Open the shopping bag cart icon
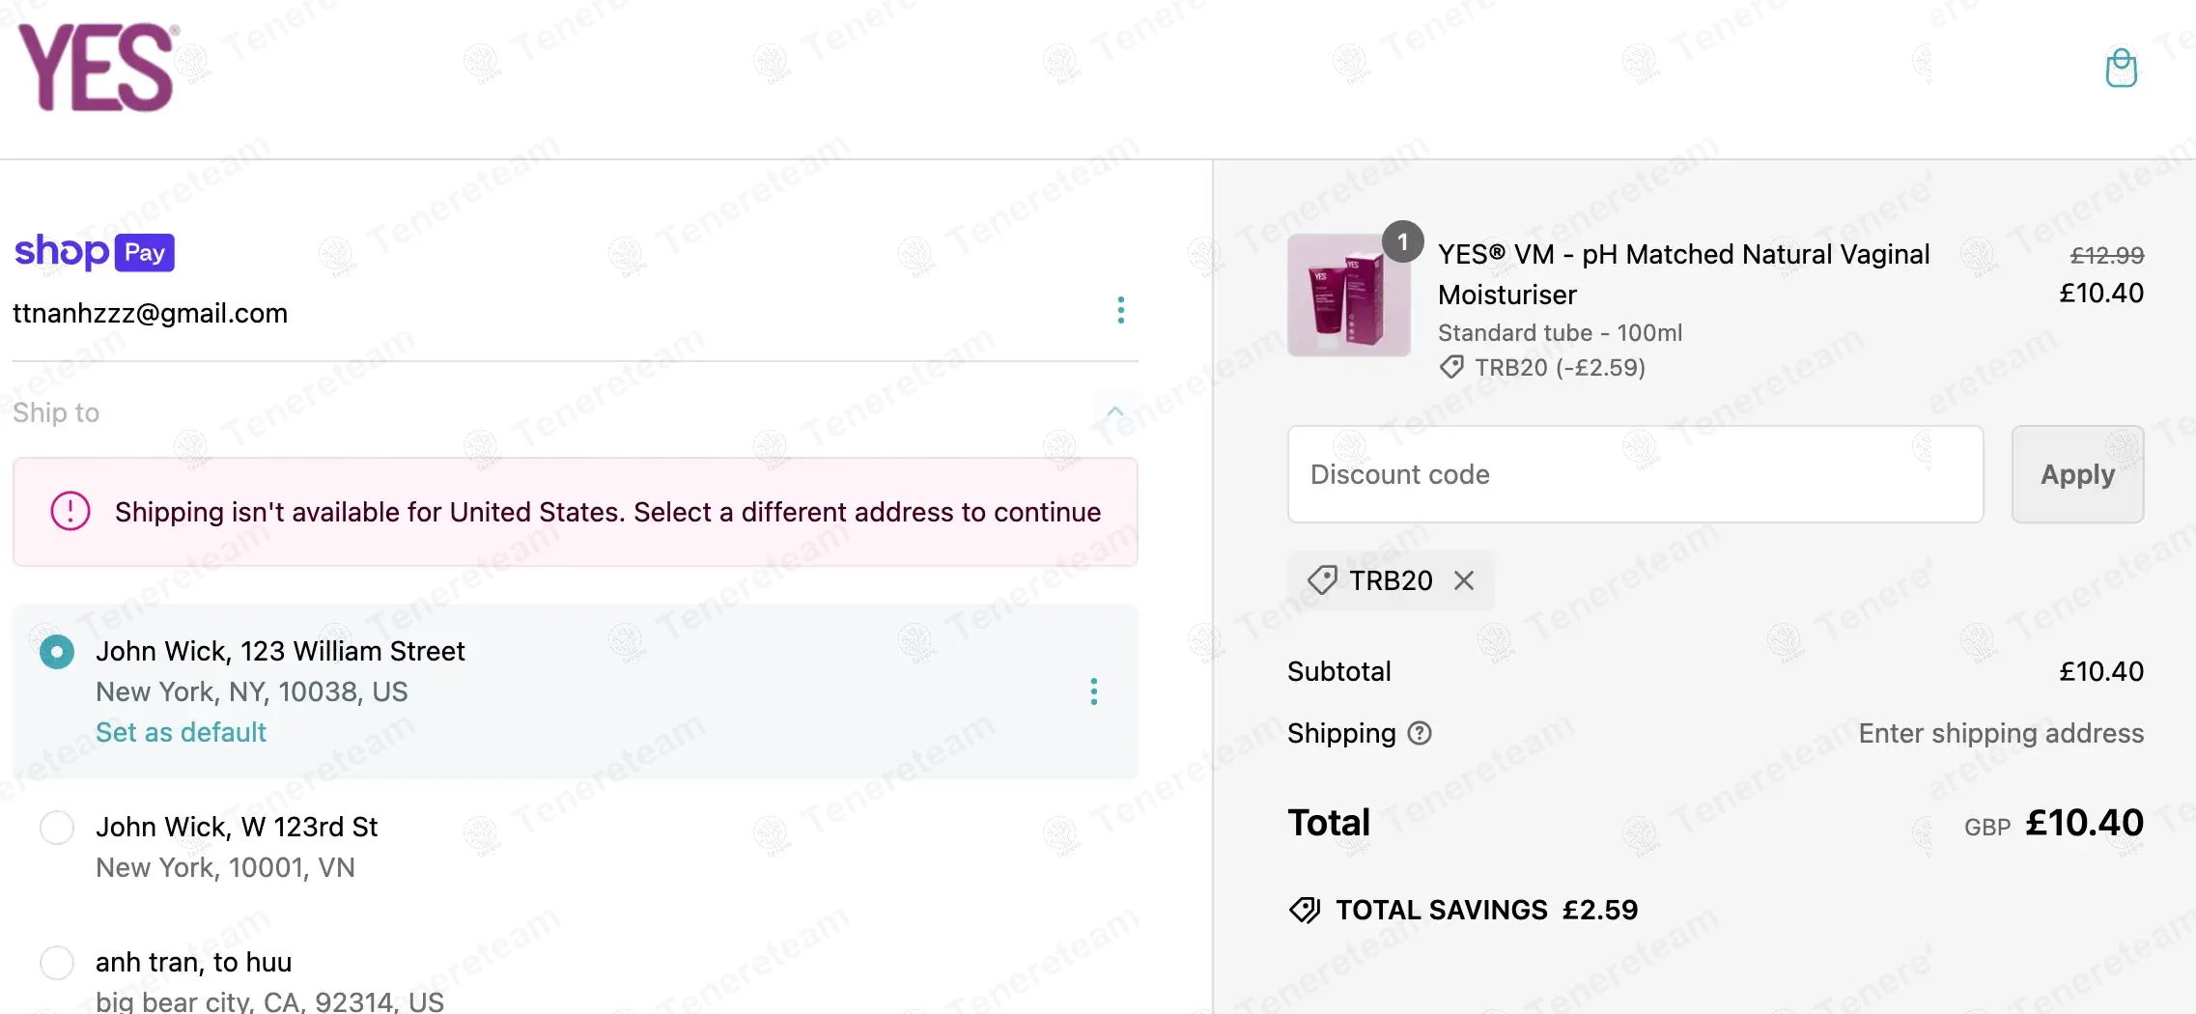Viewport: 2196px width, 1014px height. (2121, 68)
